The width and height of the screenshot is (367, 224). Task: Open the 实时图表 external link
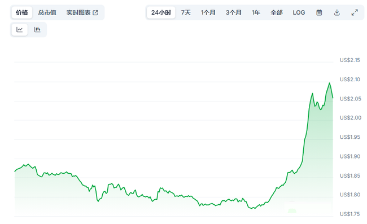(x=82, y=12)
